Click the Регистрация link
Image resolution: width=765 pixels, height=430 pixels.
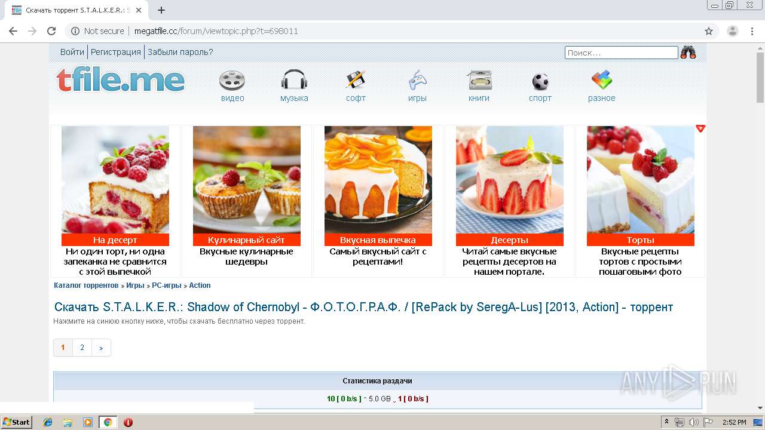(116, 52)
